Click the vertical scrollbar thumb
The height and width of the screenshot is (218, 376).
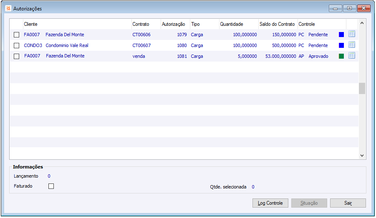click(362, 89)
